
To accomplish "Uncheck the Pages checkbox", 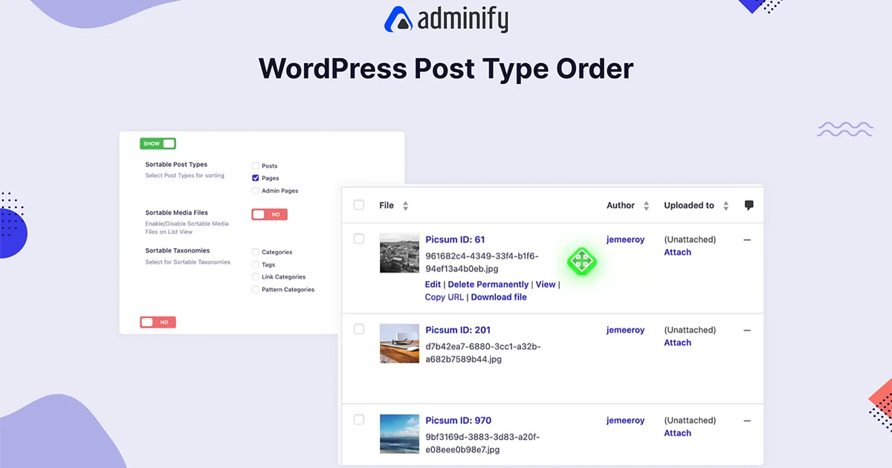I will coord(255,178).
